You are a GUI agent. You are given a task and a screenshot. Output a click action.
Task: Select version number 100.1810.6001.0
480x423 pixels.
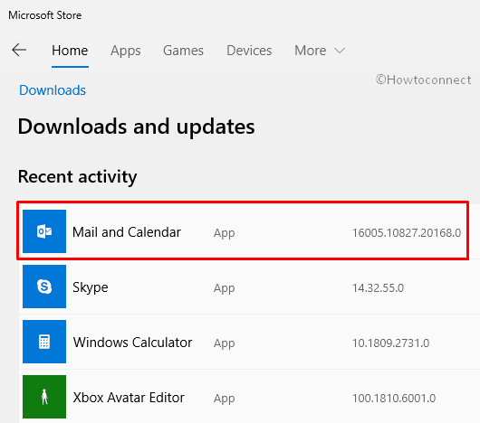tap(394, 399)
